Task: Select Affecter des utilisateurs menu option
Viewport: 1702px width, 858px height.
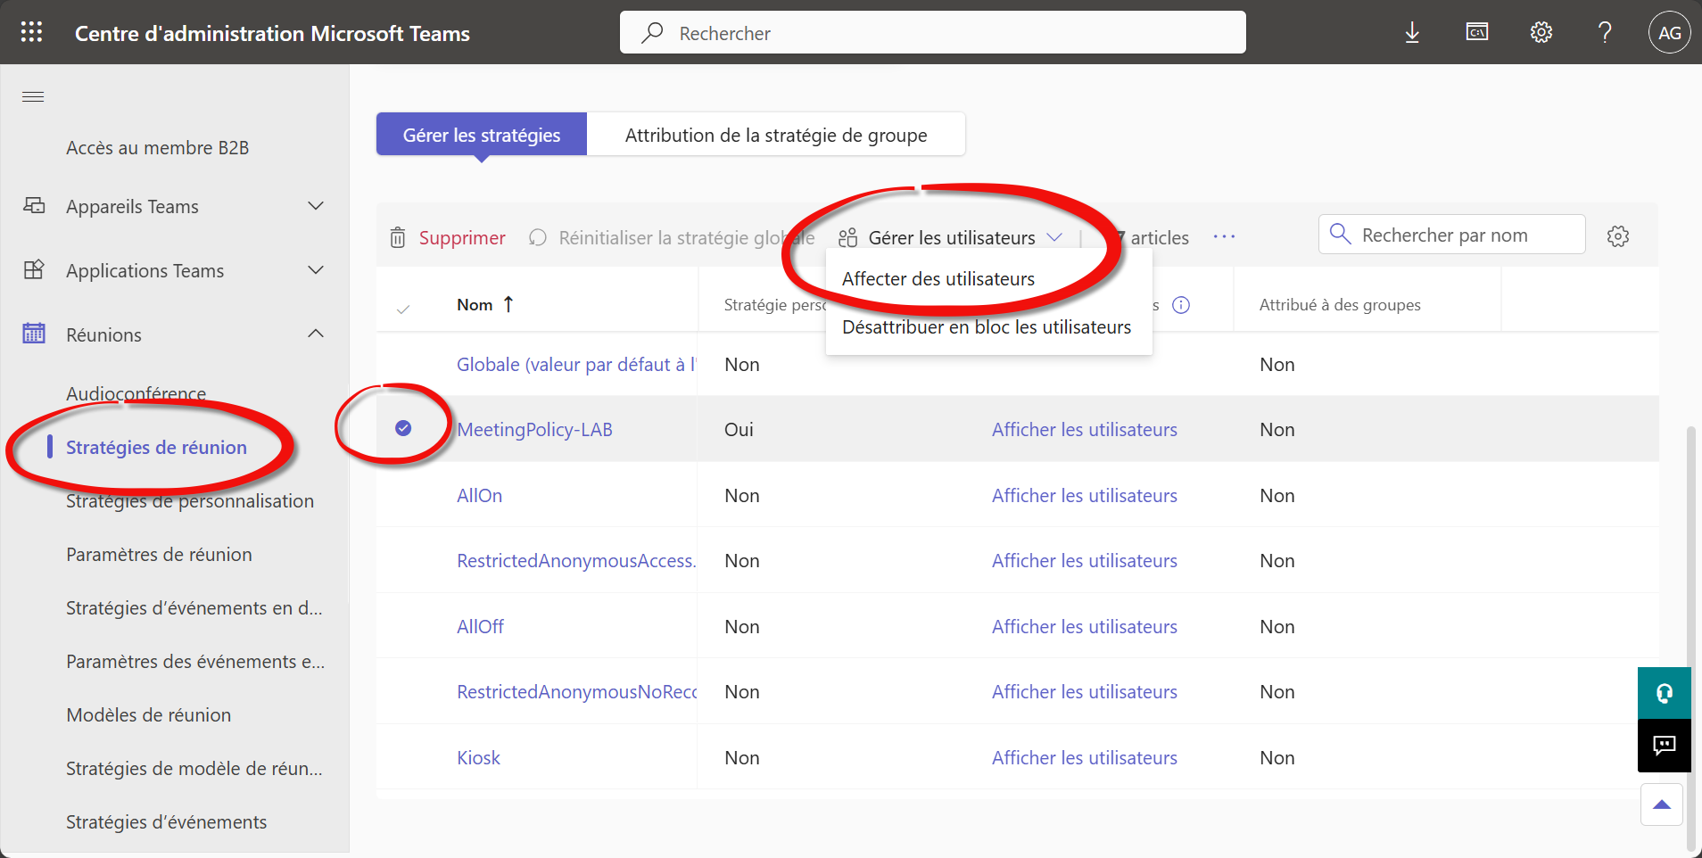Action: pyautogui.click(x=938, y=279)
